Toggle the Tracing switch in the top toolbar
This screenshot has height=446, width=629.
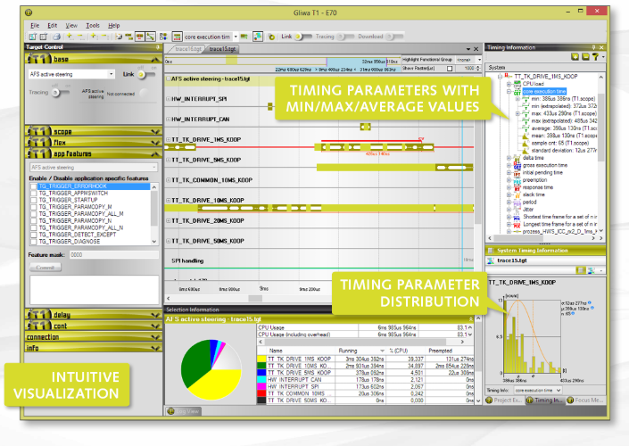point(346,37)
